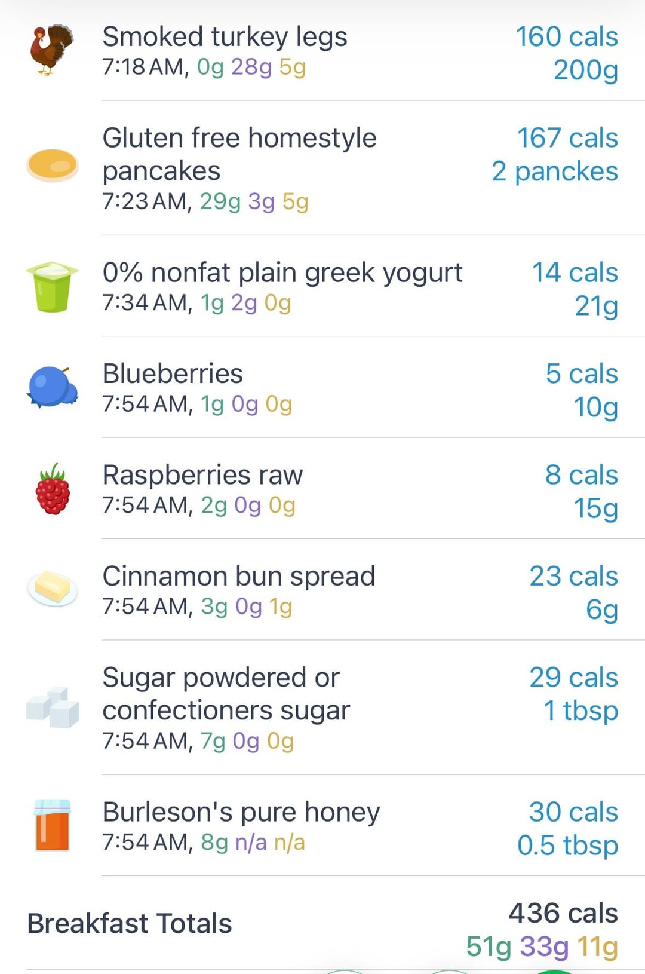Screen dimensions: 645x974
Task: Tap Breakfast Totals summary row
Action: pyautogui.click(x=322, y=923)
